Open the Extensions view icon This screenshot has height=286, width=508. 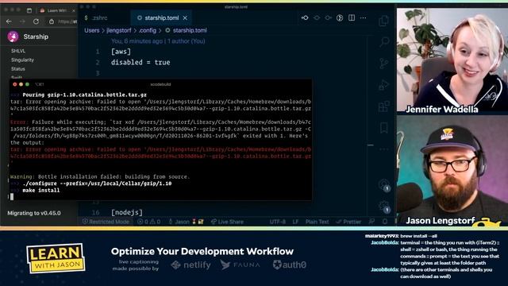pos(384,106)
